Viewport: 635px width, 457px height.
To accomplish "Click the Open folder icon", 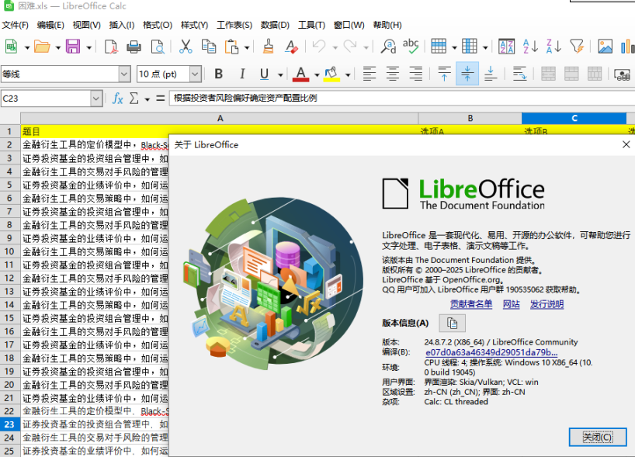I will (x=42, y=47).
